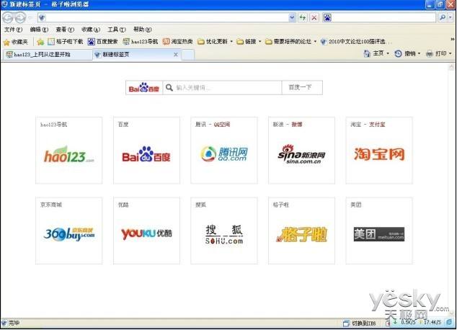
Task: Open the 格子啦下载 bookmark
Action: (x=66, y=42)
